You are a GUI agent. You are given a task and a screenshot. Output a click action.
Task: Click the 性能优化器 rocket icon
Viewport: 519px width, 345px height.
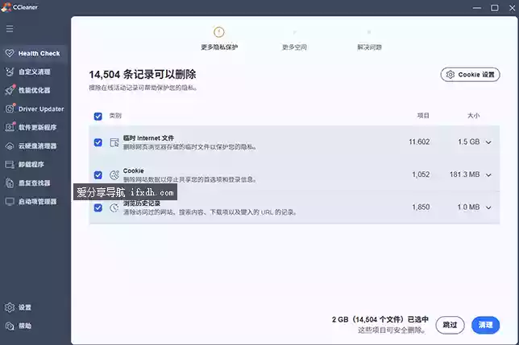pyautogui.click(x=10, y=90)
